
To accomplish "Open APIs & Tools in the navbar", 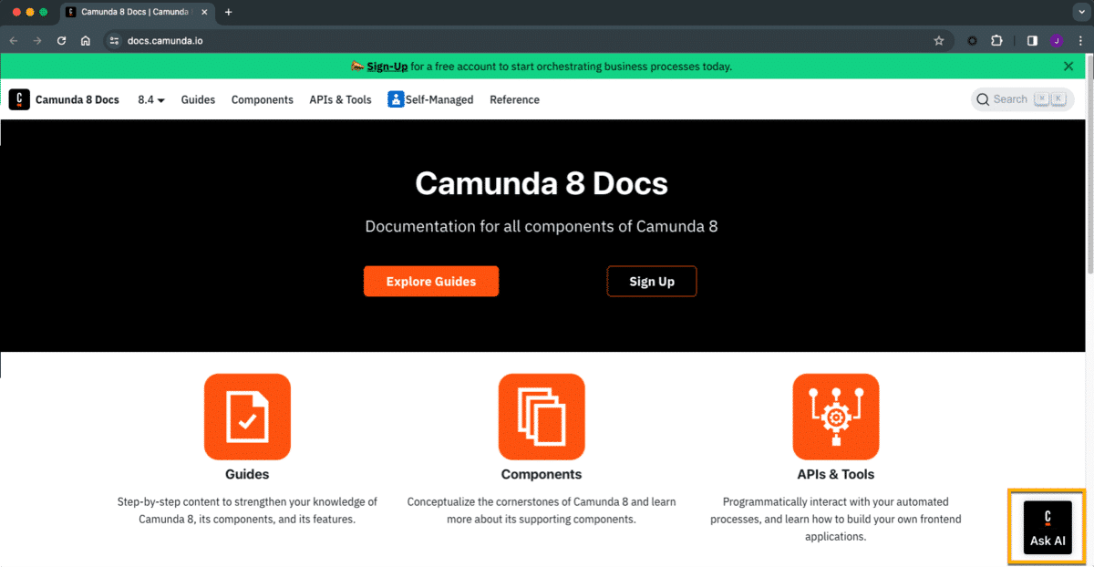I will [340, 99].
